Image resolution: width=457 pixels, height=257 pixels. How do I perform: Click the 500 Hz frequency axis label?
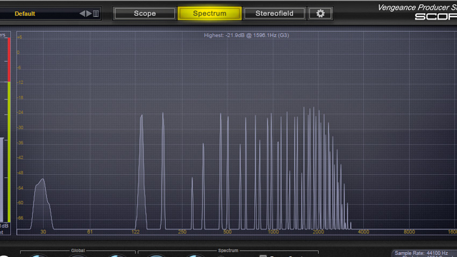227,232
